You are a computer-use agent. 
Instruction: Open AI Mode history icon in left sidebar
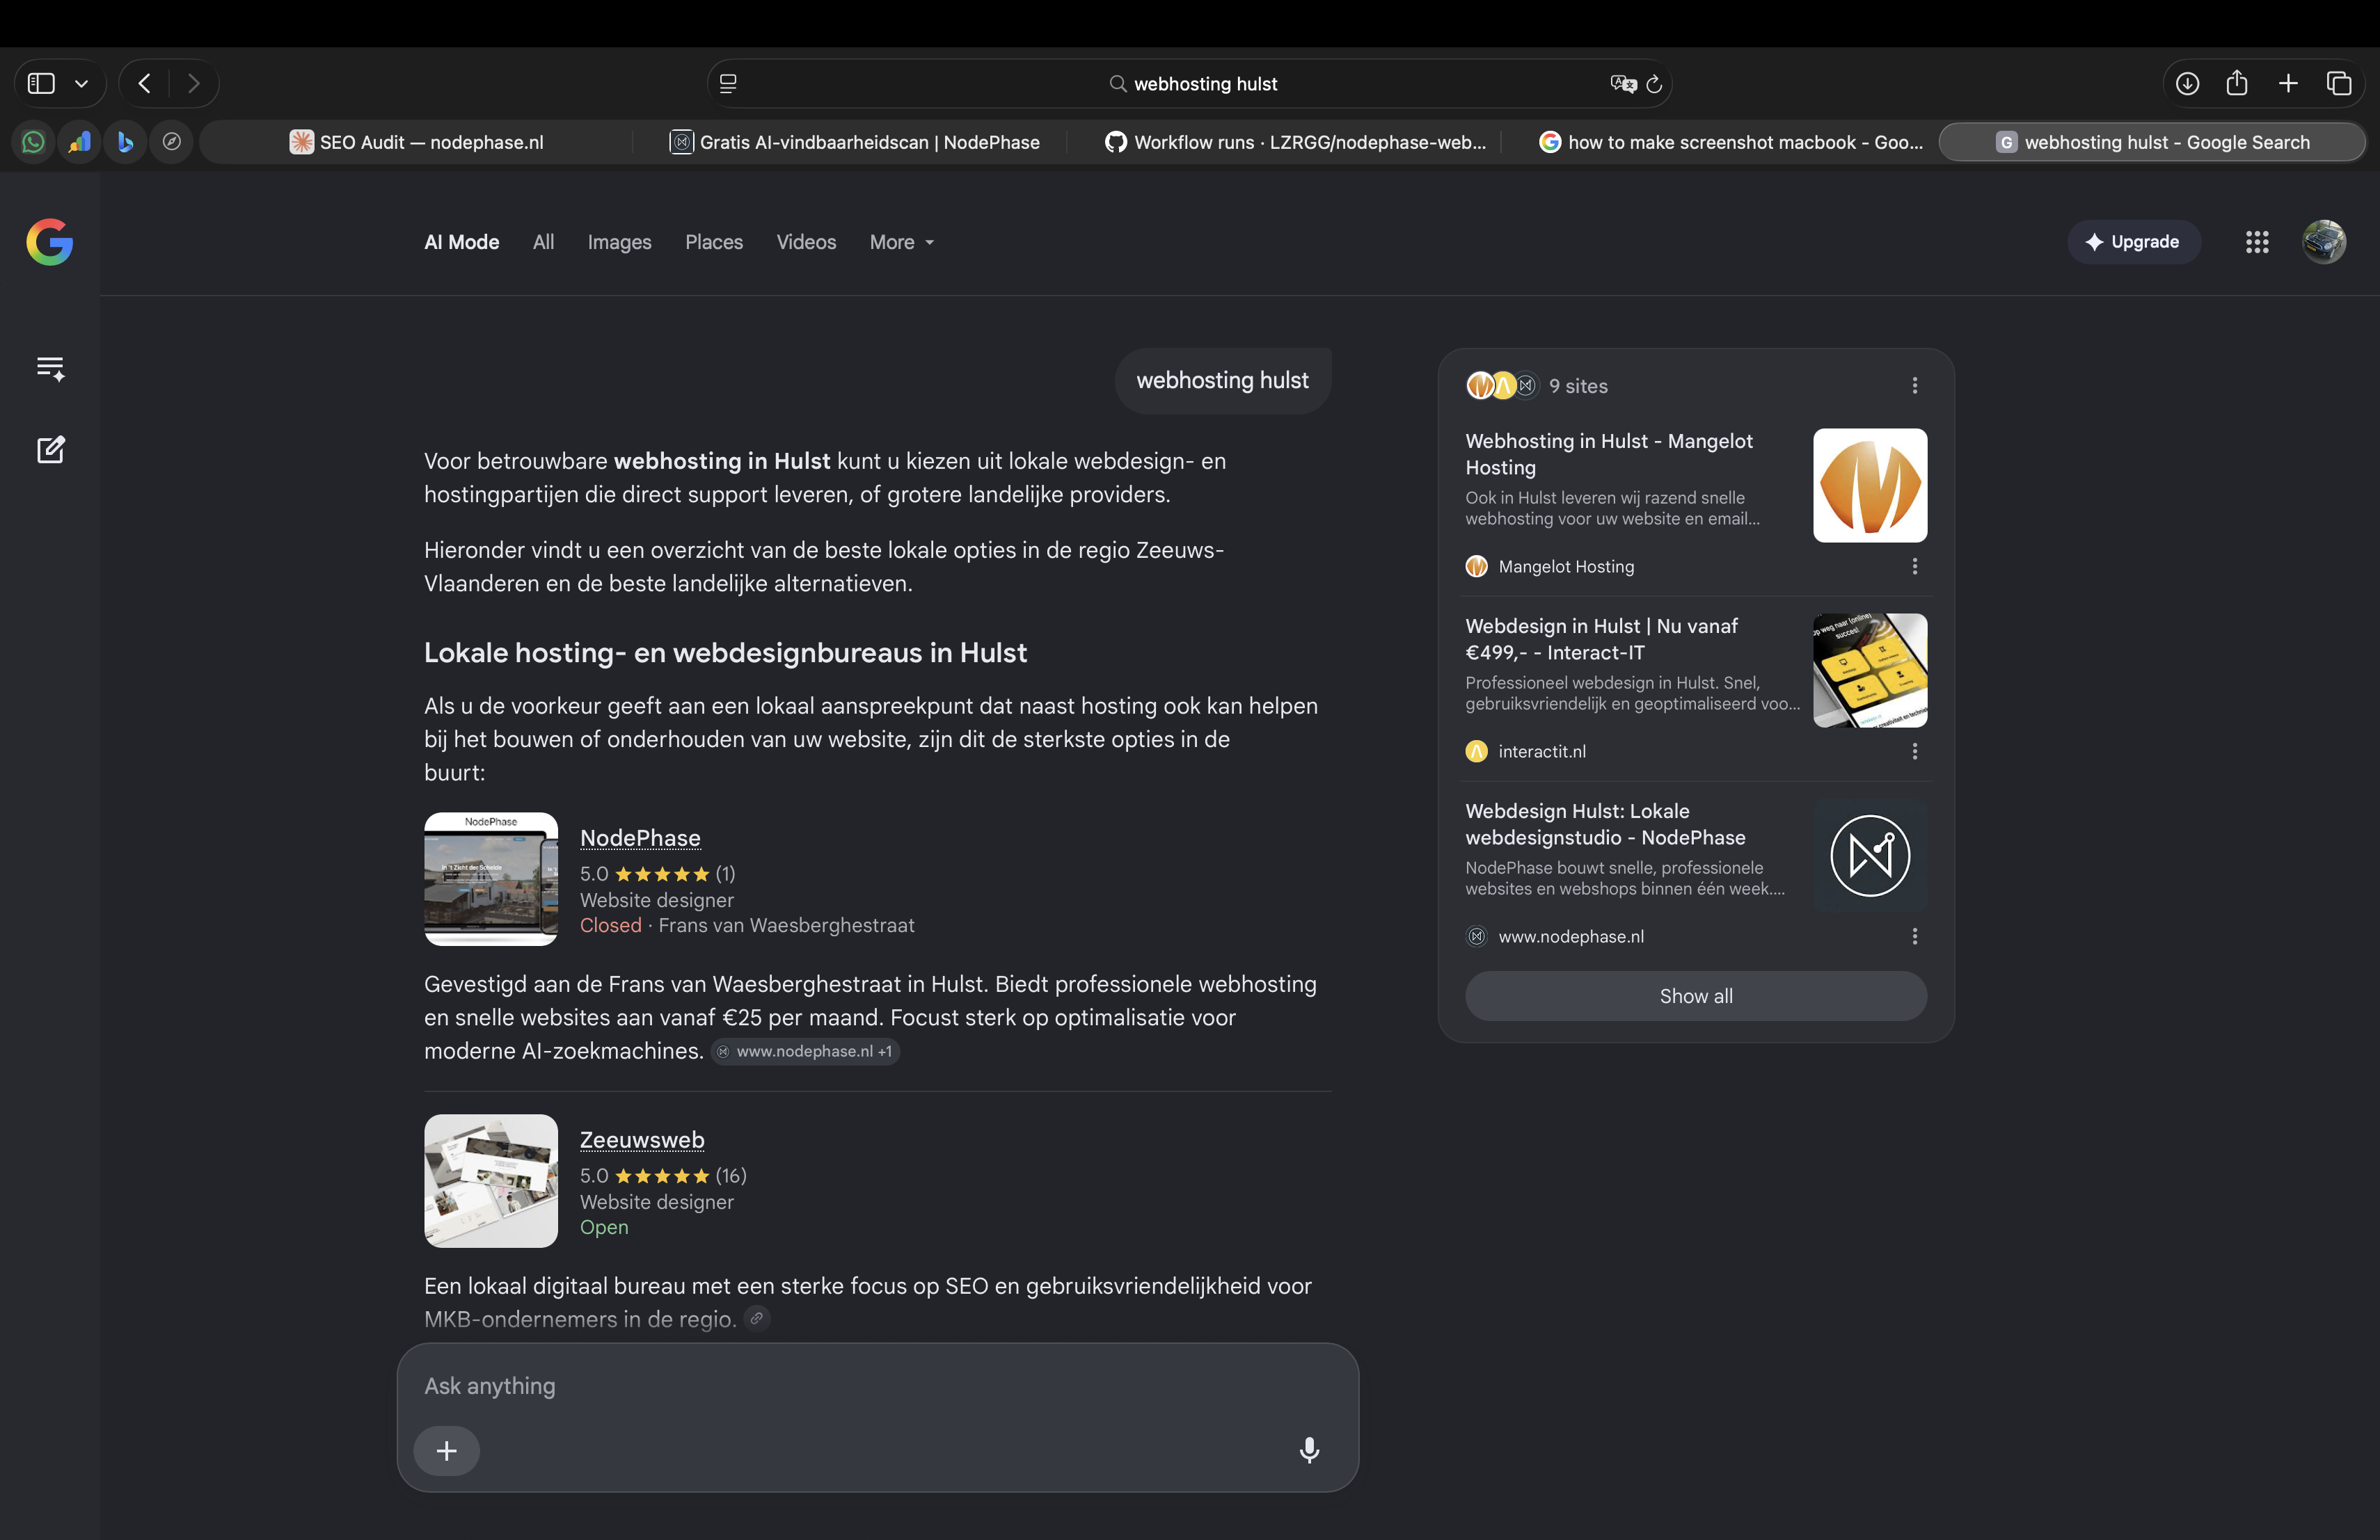click(x=50, y=369)
